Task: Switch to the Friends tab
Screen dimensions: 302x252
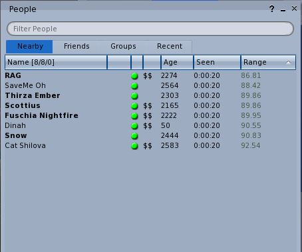Action: pyautogui.click(x=76, y=47)
